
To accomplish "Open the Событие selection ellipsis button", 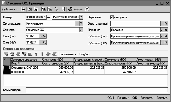I will coord(81,30).
